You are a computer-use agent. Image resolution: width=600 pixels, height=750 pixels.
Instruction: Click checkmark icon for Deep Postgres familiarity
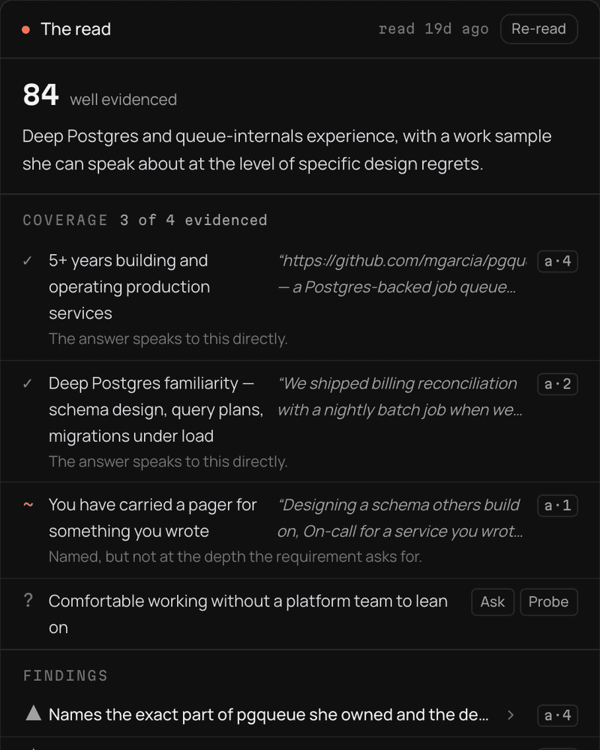[x=28, y=383]
